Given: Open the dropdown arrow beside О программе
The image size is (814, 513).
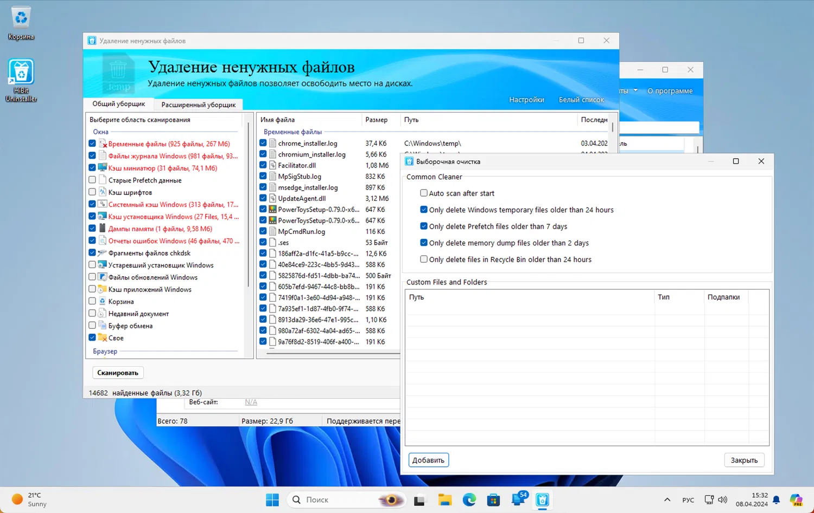Looking at the screenshot, I should point(635,90).
